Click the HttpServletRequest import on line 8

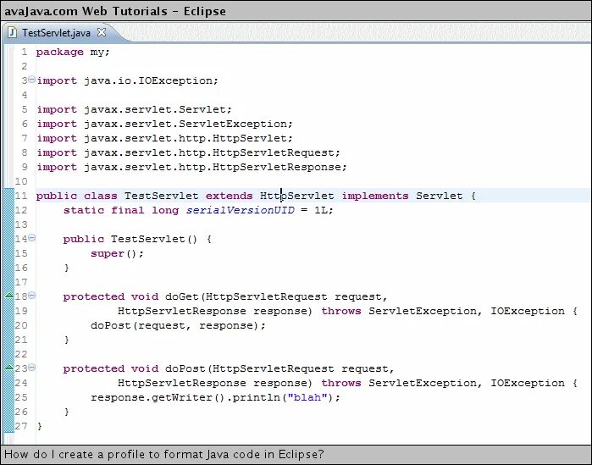click(188, 152)
